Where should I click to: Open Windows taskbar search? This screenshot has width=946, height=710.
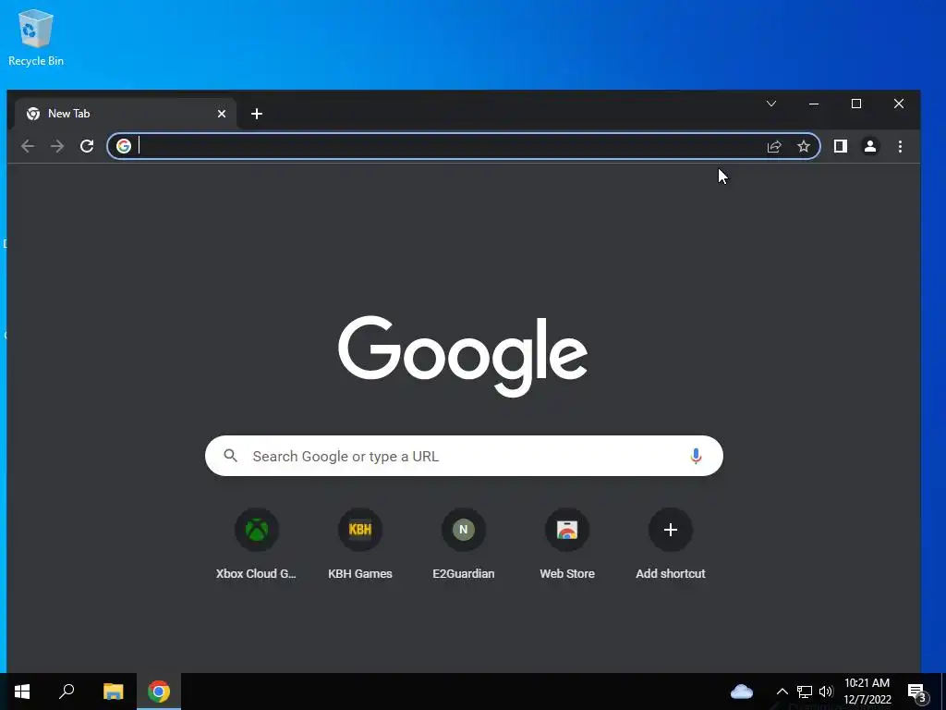67,692
